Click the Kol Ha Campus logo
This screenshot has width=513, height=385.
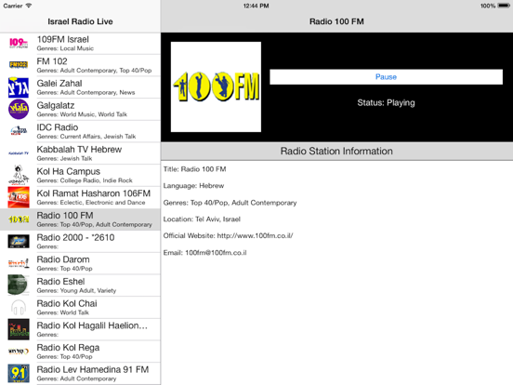pyautogui.click(x=19, y=175)
